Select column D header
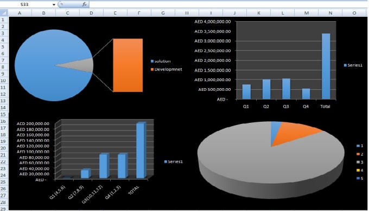This screenshot has width=369, height=211. tap(91, 13)
